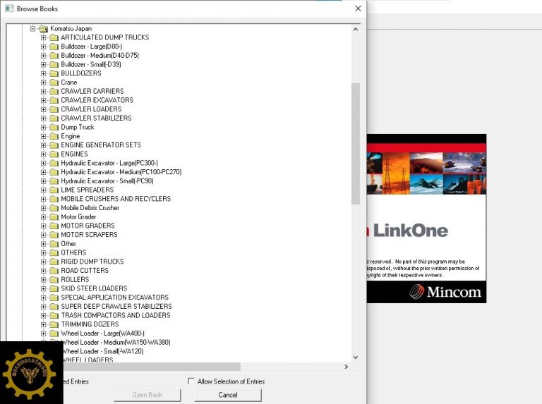Click the TRIMMING DOZERS folder icon
542x404 pixels.
[54, 324]
